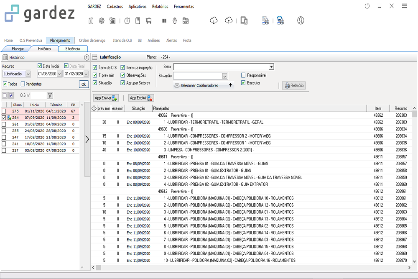The width and height of the screenshot is (418, 279).
Task: Open the Ferramentas menu
Action: click(184, 6)
